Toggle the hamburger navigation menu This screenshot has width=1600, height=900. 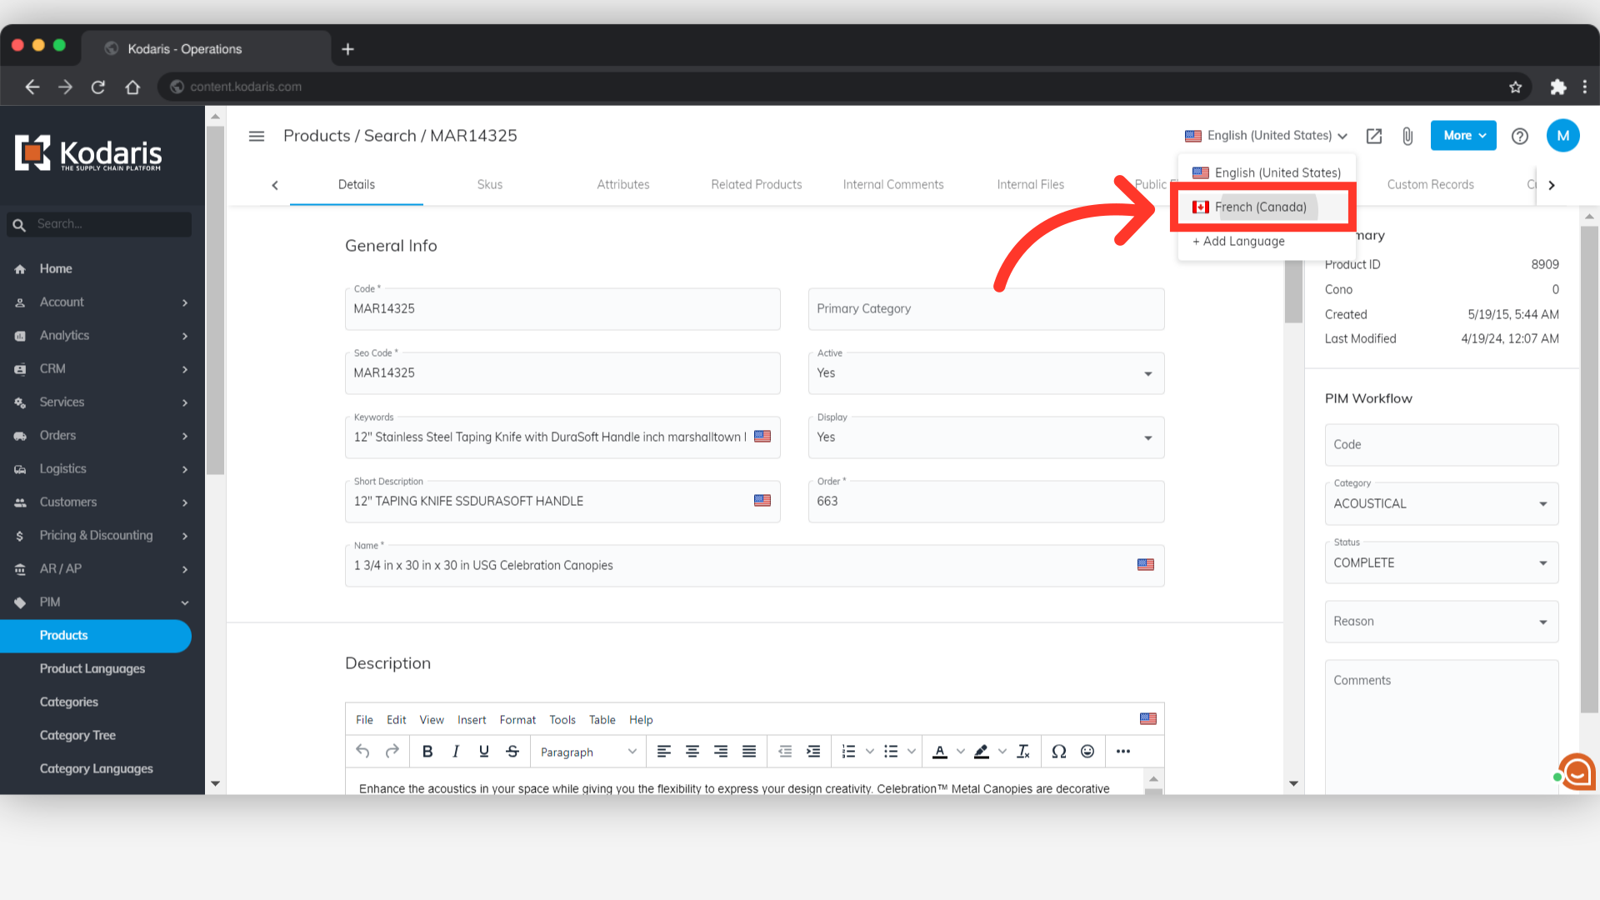point(257,136)
